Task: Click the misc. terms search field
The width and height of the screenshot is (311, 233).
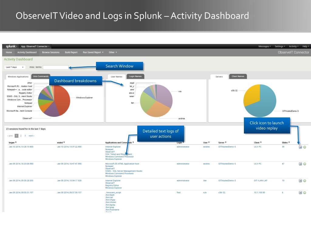Action: 56,67
